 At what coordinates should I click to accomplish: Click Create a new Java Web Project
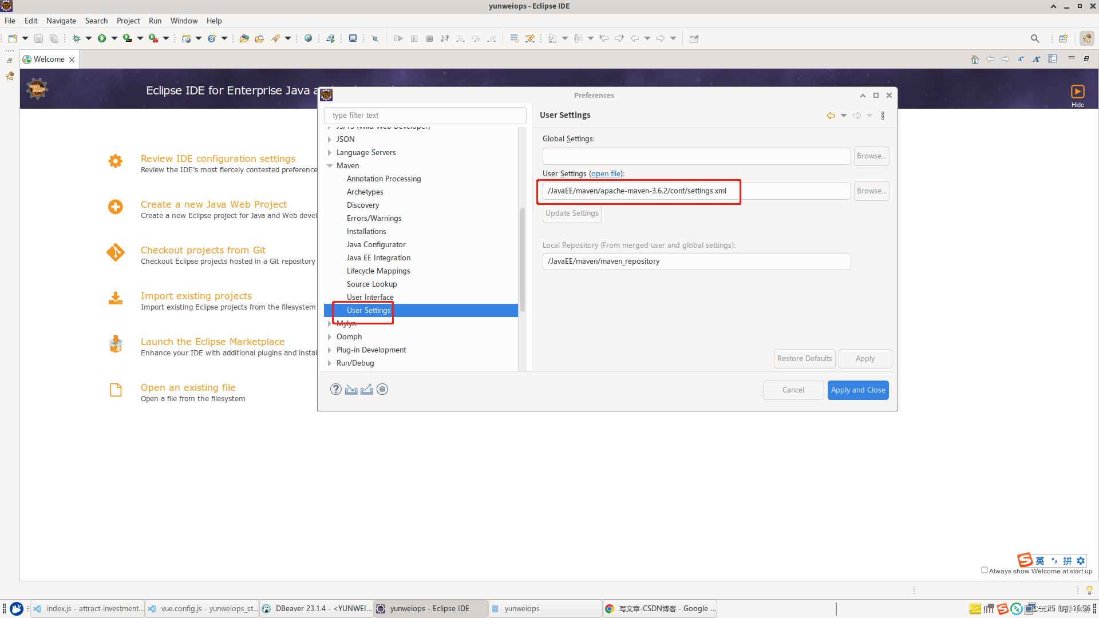click(214, 205)
